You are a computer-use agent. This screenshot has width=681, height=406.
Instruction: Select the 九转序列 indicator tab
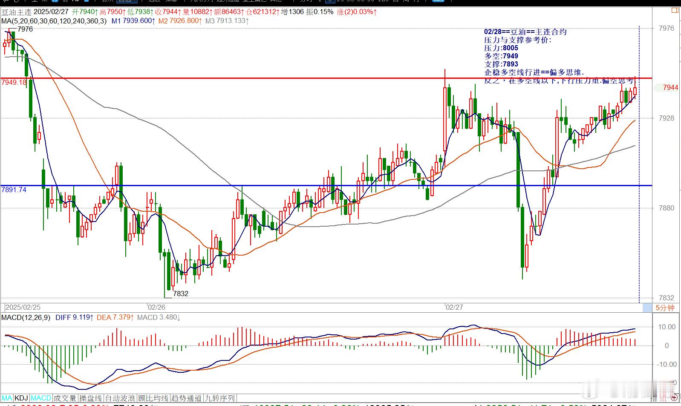tap(220, 398)
